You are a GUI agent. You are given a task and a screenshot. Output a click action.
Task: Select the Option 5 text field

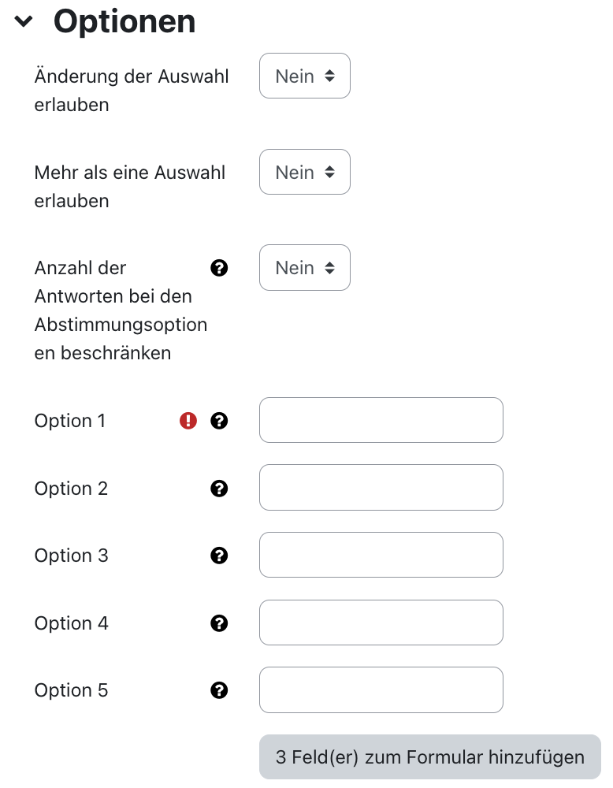click(x=381, y=689)
